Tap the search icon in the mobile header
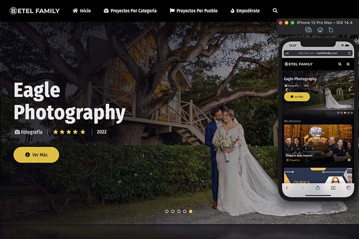The width and height of the screenshot is (359, 239). pos(340,64)
